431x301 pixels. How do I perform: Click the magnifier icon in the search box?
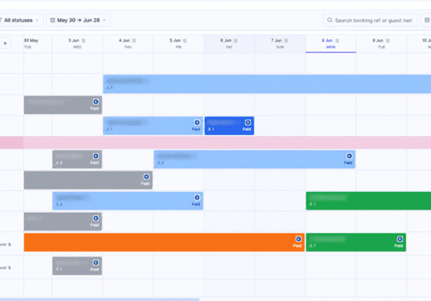click(x=329, y=20)
